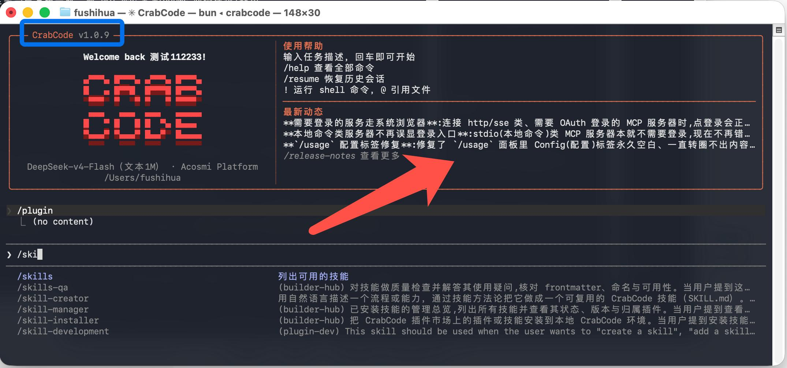Choose the /skill-manager suggestion
Screen dimensions: 787x368
(x=53, y=309)
